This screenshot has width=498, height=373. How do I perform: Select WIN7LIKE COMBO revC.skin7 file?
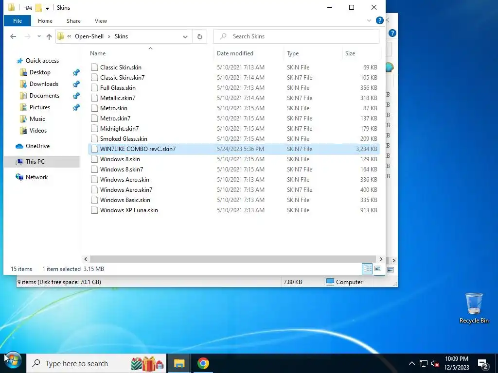(234, 149)
